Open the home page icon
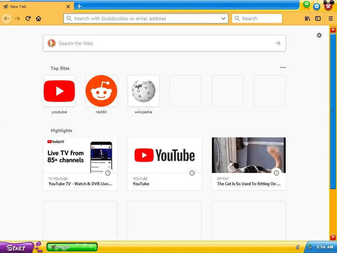 point(39,18)
